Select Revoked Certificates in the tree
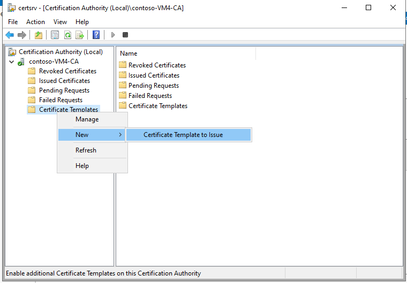The width and height of the screenshot is (407, 283). [67, 71]
